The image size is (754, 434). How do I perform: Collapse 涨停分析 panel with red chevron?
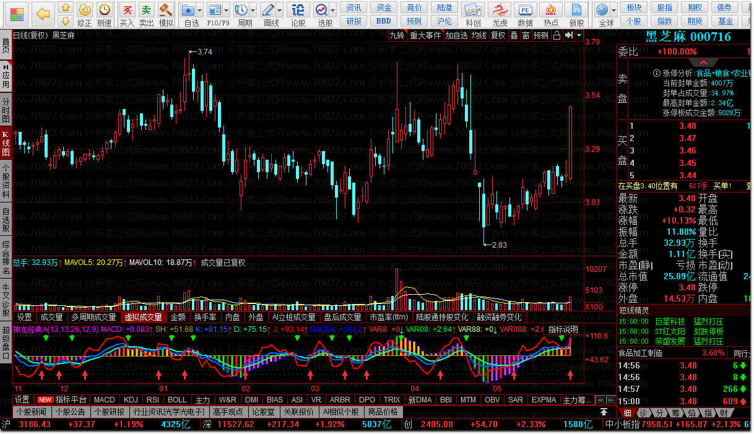point(703,63)
